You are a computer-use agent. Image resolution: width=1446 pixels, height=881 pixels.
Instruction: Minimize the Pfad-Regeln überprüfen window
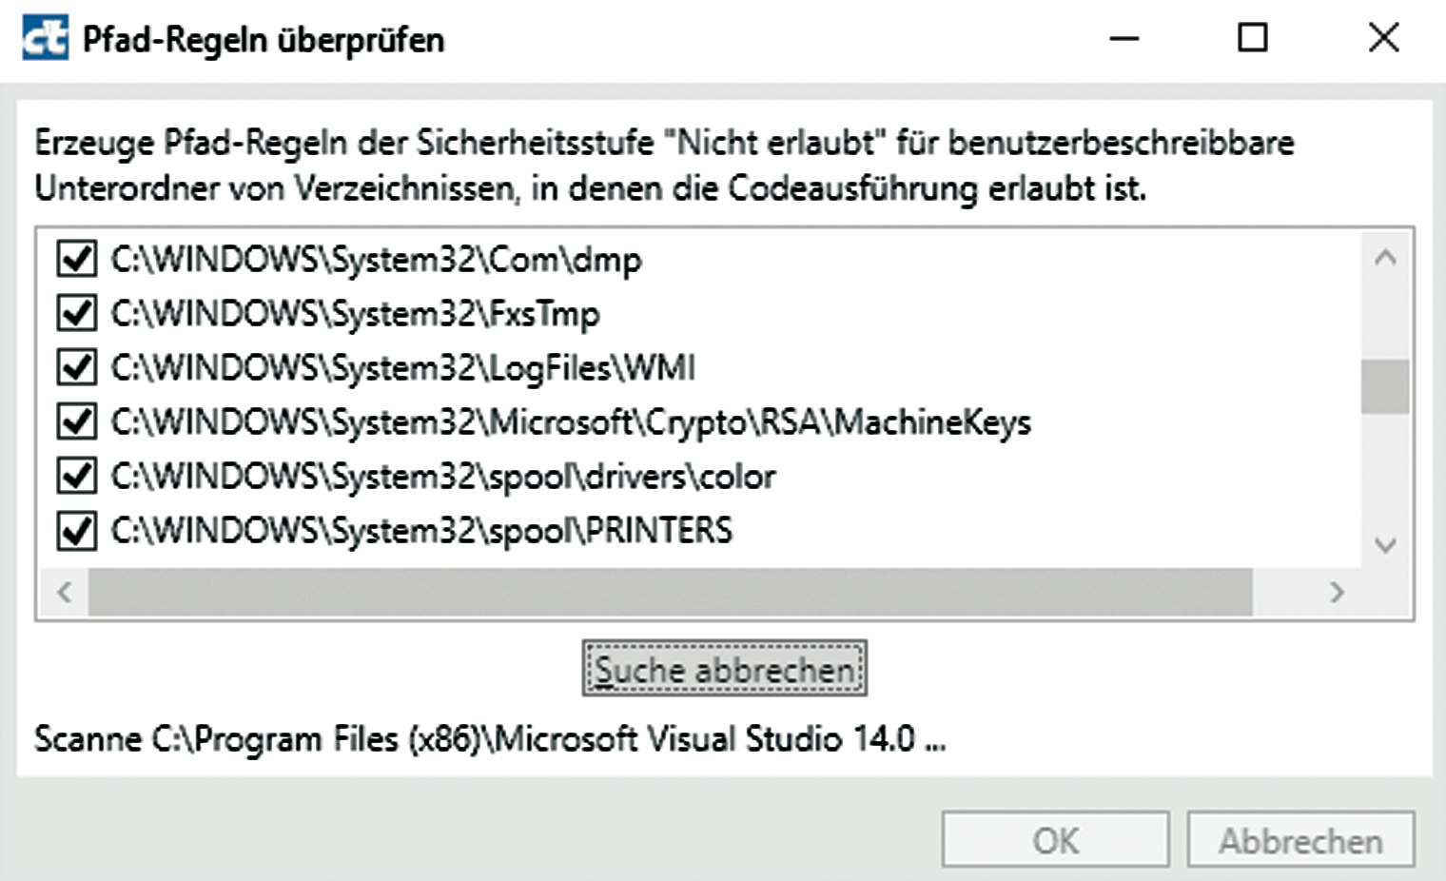click(x=1124, y=39)
